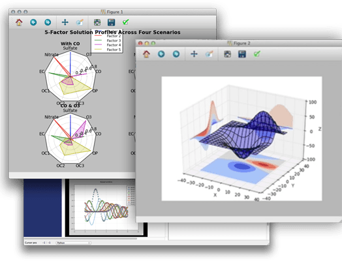Image resolution: width=342 pixels, height=261 pixels.
Task: Toggle Zoom-to-rectangle tool in Figure 1
Action: [x=80, y=22]
